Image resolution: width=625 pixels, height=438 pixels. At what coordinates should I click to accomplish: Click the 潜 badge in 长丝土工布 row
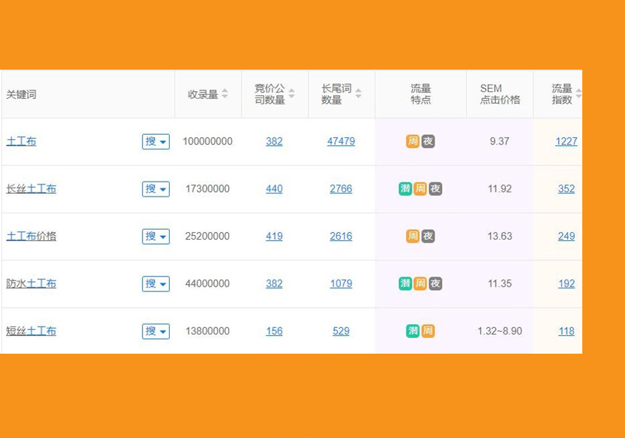click(x=405, y=189)
